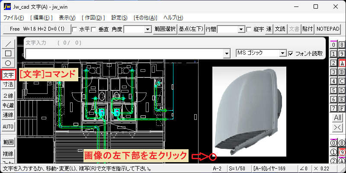346x173 pixels.
Task: Select the 寸法 dimension tool
Action: click(8, 84)
